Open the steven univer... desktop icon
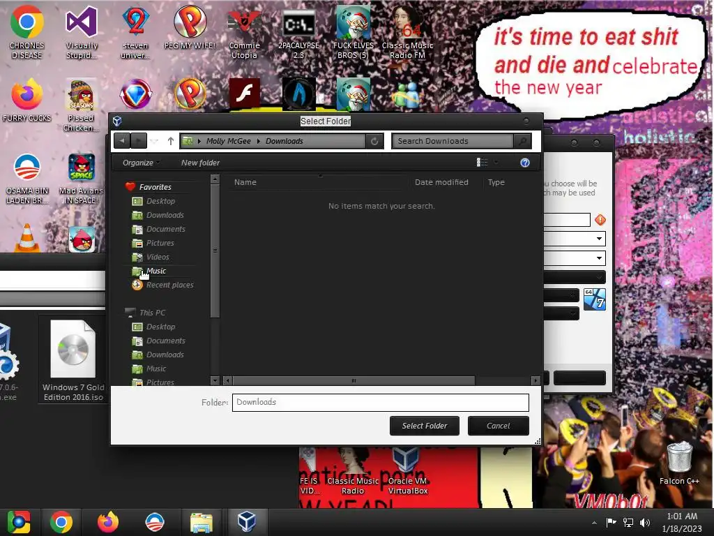The width and height of the screenshot is (714, 536). click(x=135, y=32)
